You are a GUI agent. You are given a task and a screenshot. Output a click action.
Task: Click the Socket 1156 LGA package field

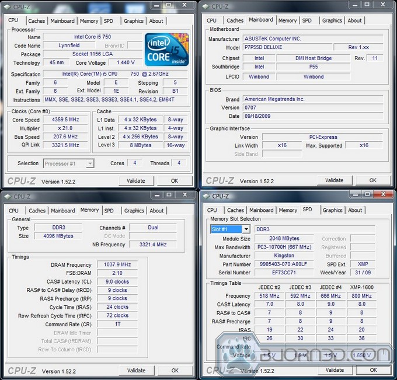[x=92, y=54]
